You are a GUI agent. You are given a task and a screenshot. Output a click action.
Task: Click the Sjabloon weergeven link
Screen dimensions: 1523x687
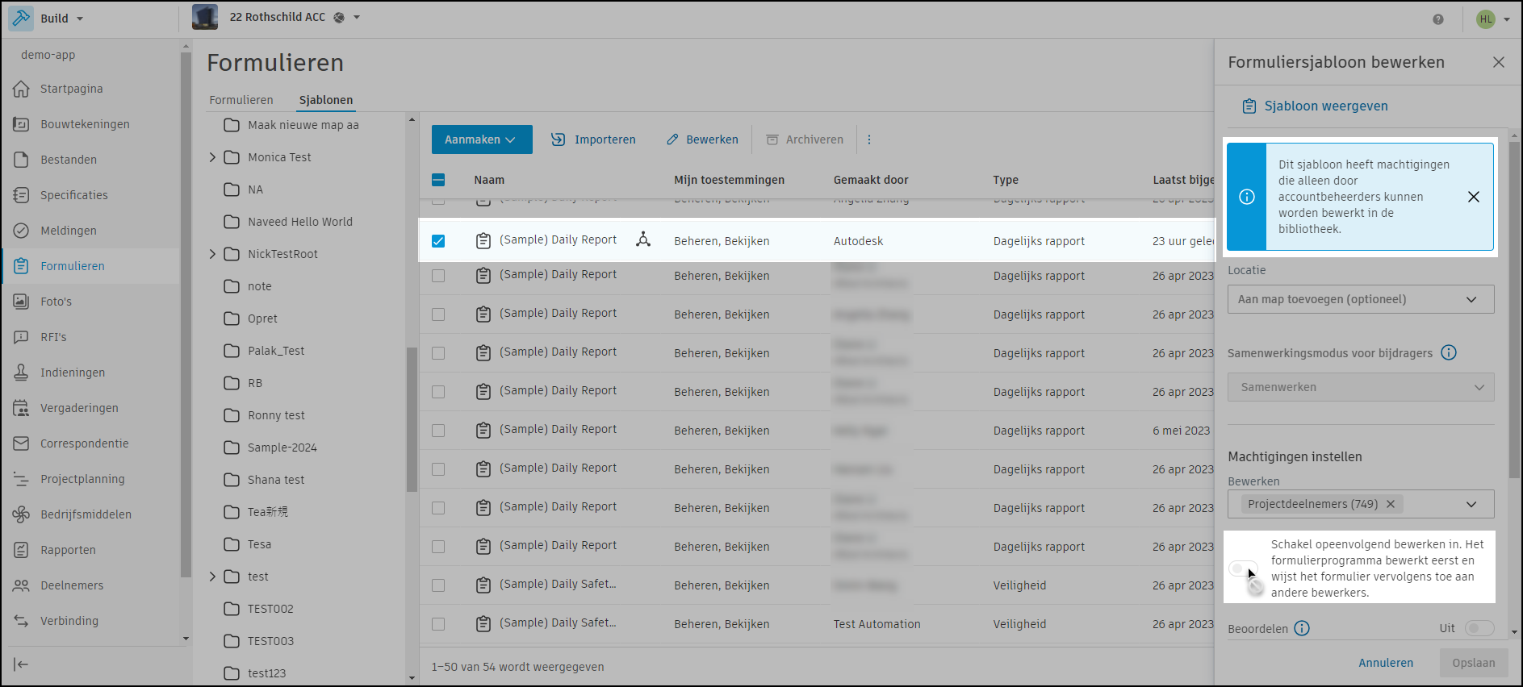click(1316, 106)
